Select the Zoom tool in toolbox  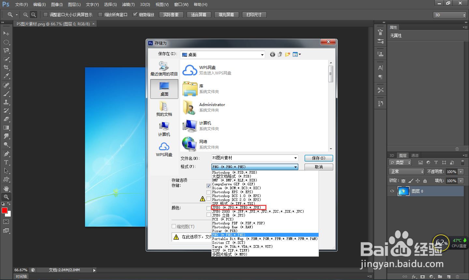coord(6,197)
